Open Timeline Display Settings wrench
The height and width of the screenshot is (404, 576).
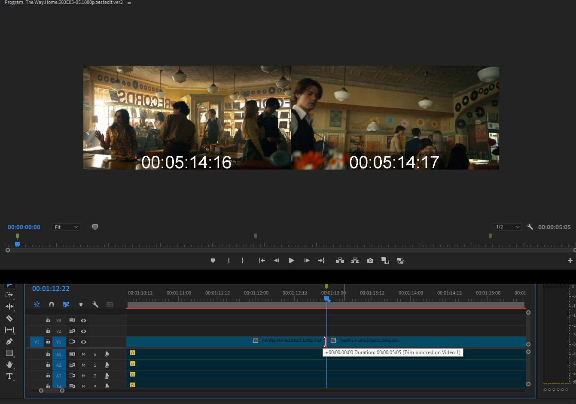pyautogui.click(x=95, y=304)
